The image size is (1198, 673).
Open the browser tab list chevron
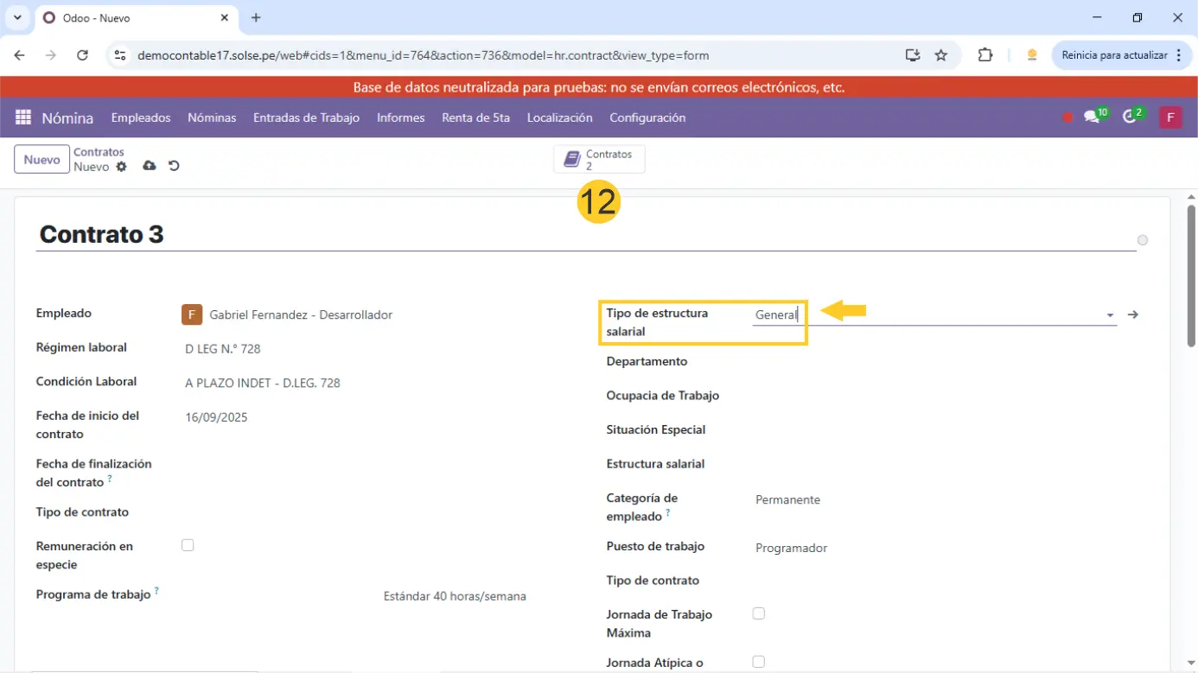click(17, 17)
